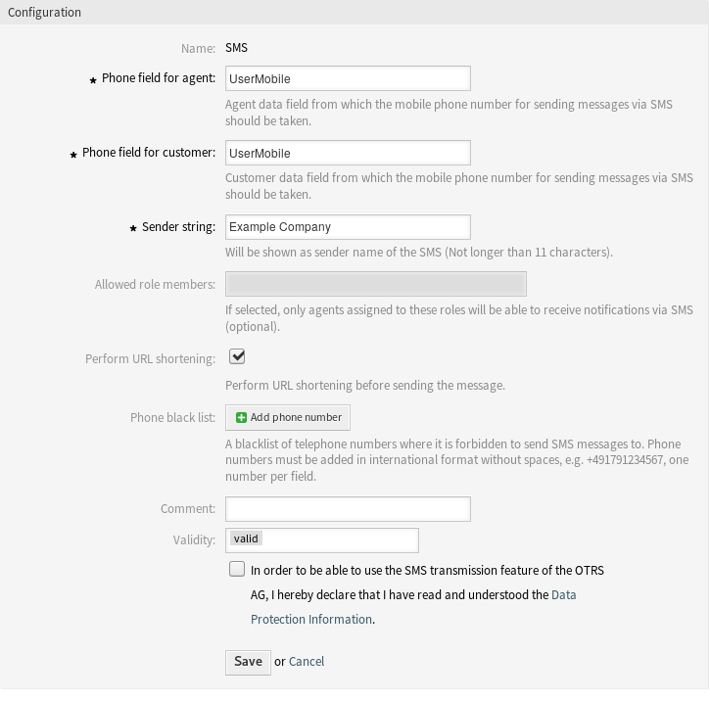Check the Data Protection declaration checkbox

237,569
